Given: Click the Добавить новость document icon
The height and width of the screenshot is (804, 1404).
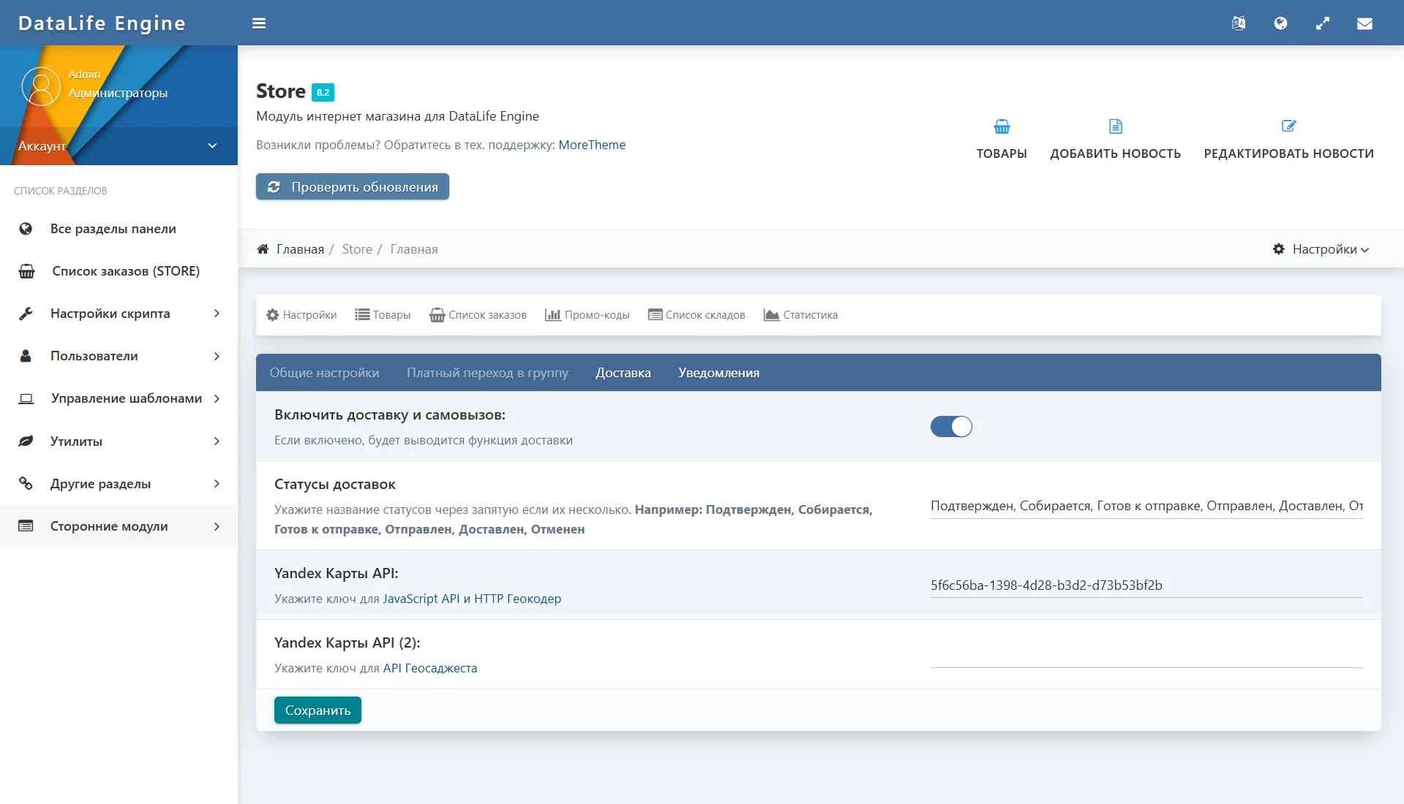Looking at the screenshot, I should [x=1115, y=127].
